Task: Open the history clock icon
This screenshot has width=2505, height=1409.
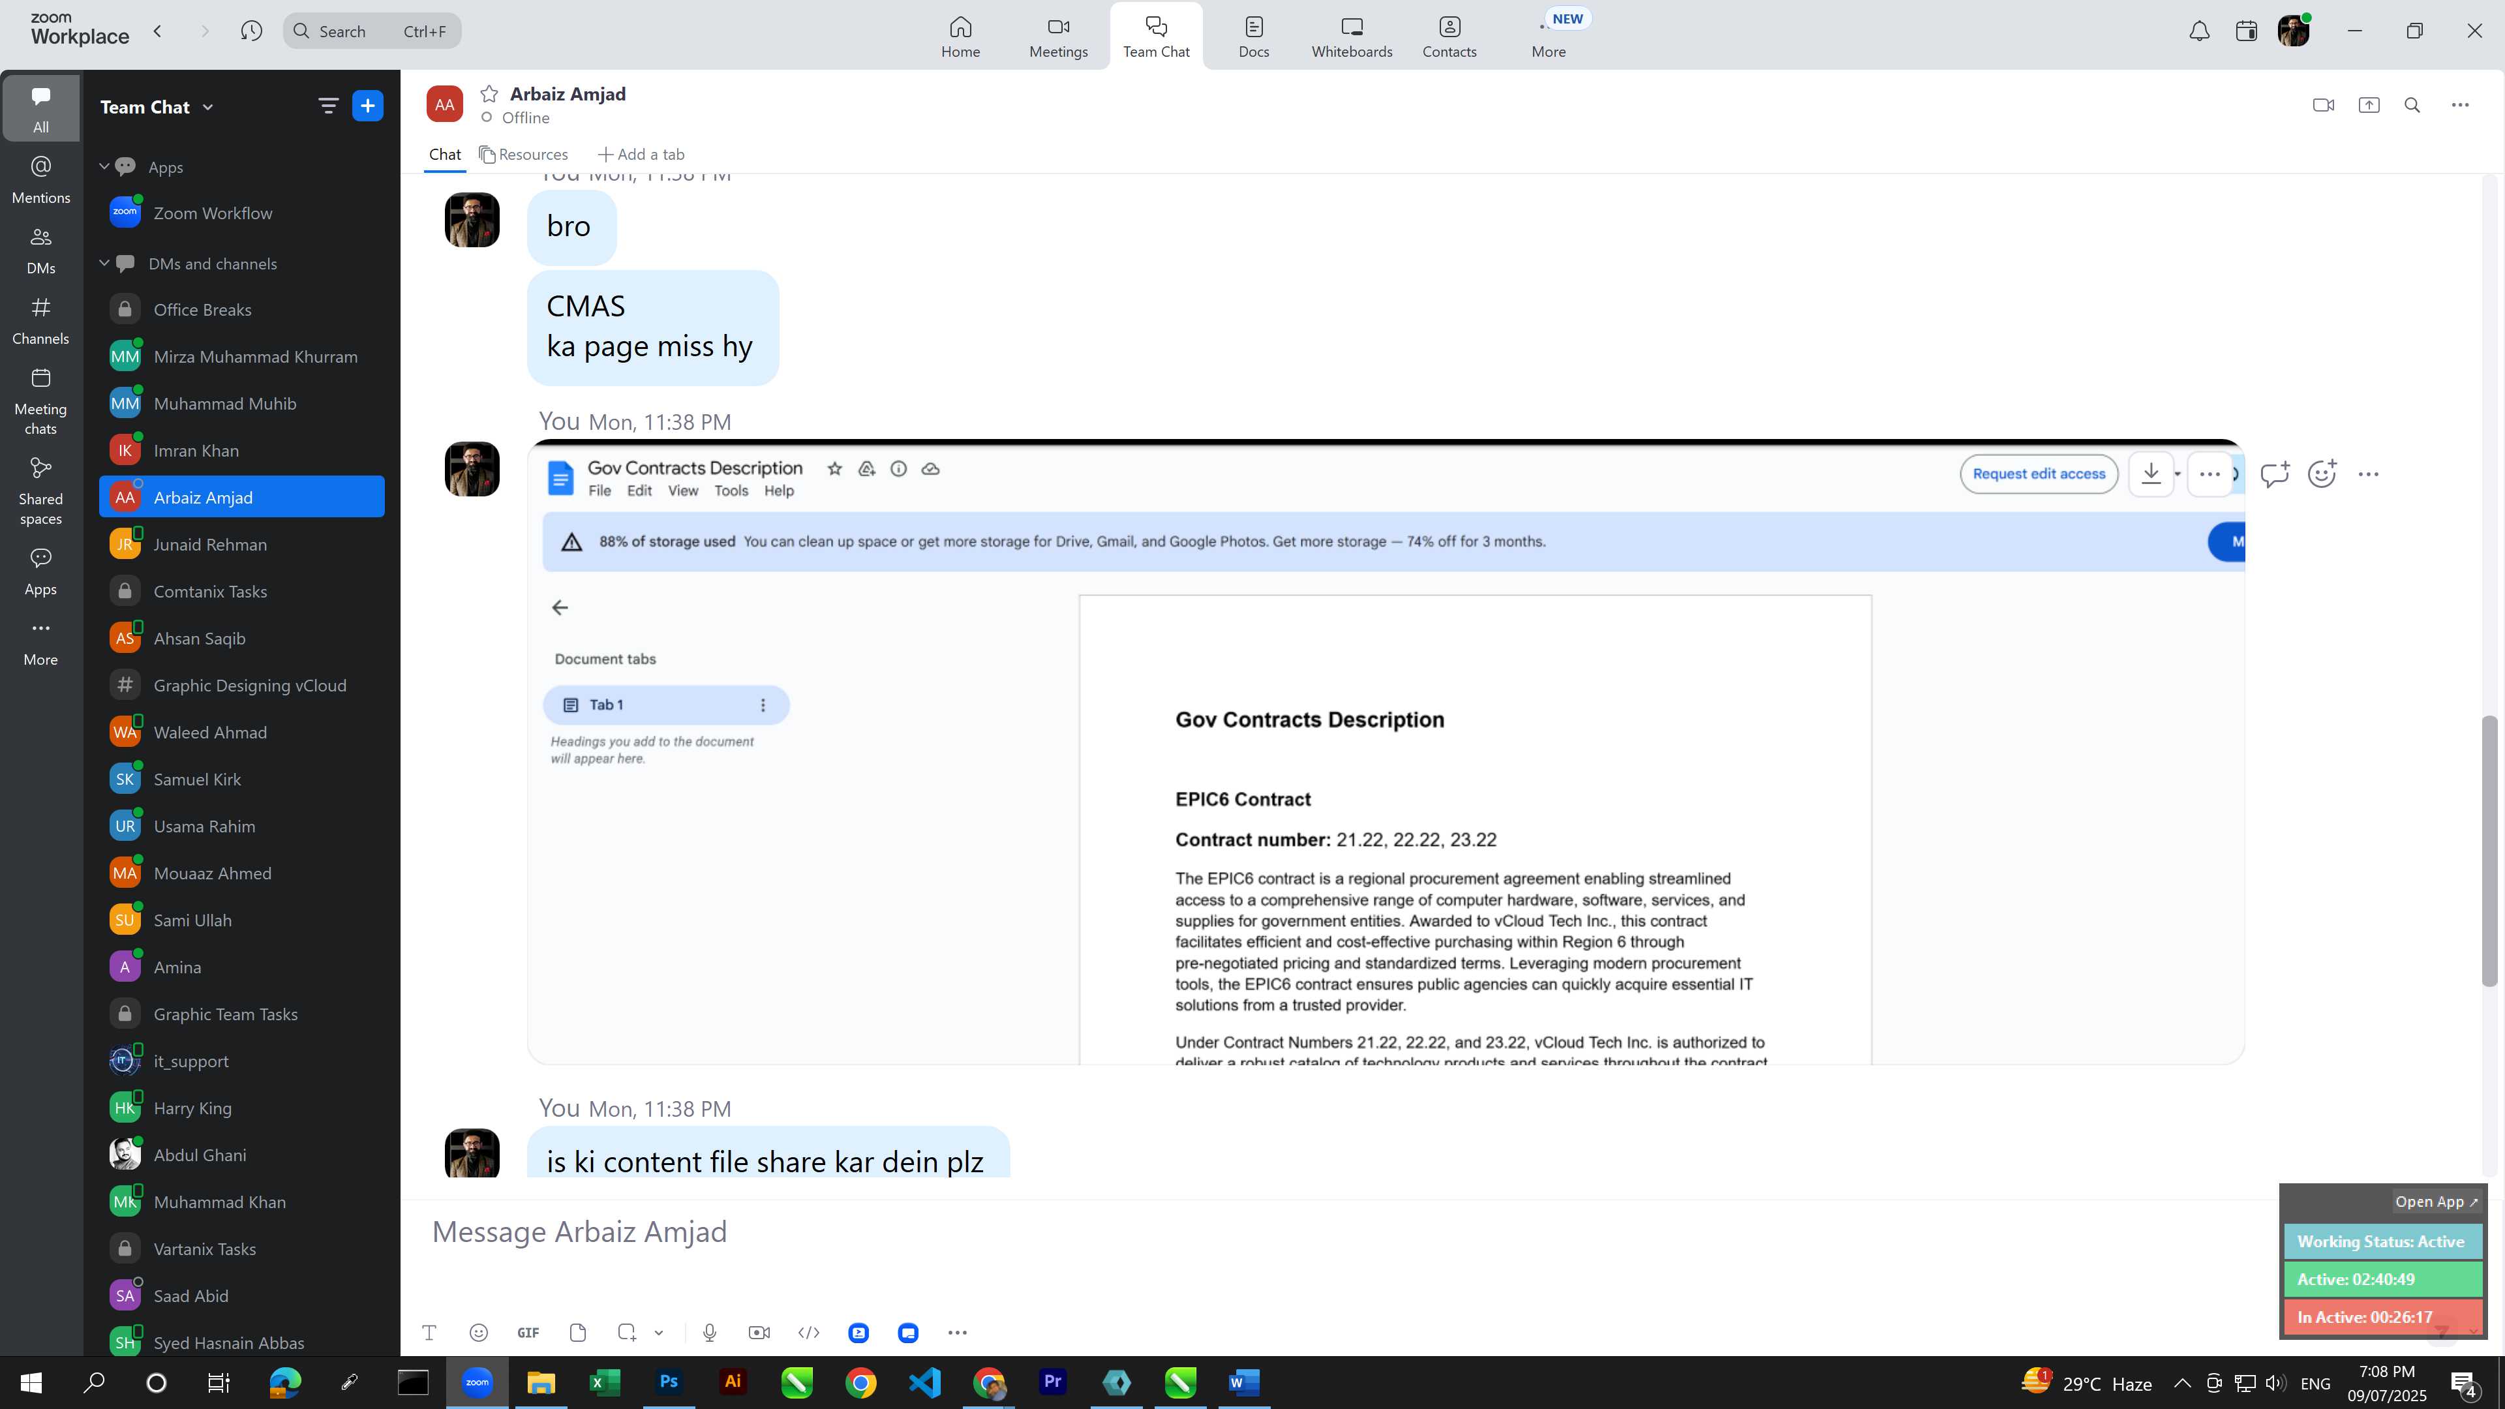Action: click(251, 31)
